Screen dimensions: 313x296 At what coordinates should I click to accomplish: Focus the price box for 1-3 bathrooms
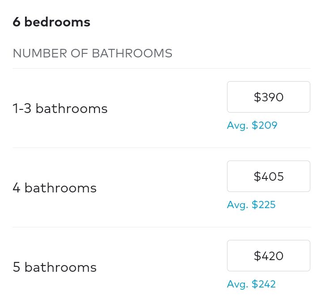coord(268,97)
